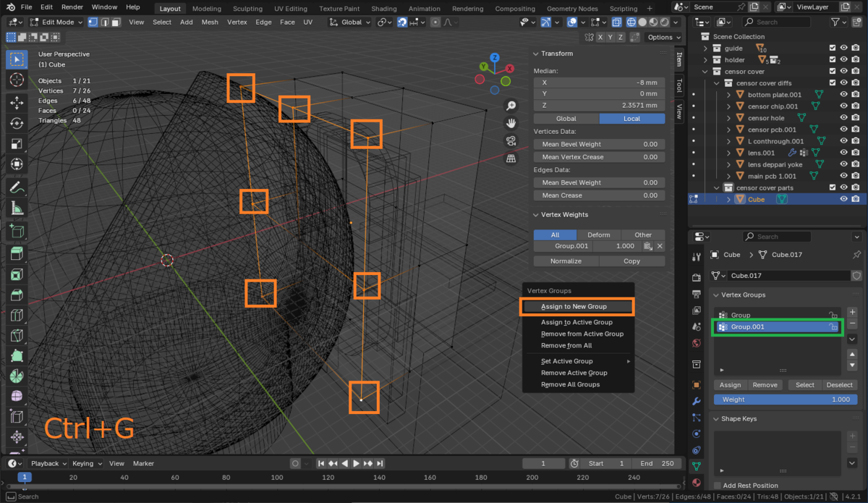The height and width of the screenshot is (503, 868).
Task: Click the timeline End frame field
Action: 656,463
